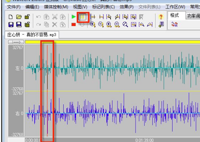Click the greyed Redo curved arrow
The width and height of the screenshot is (200, 142).
38,24
